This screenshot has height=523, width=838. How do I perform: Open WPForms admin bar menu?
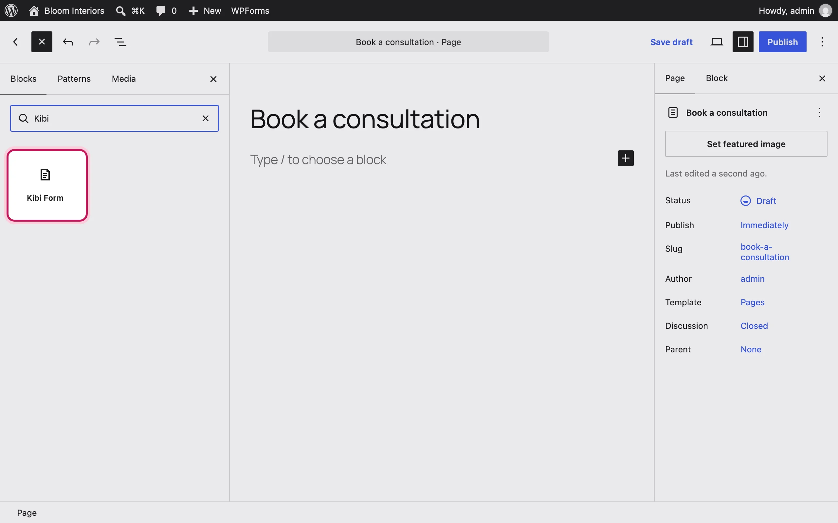[250, 10]
